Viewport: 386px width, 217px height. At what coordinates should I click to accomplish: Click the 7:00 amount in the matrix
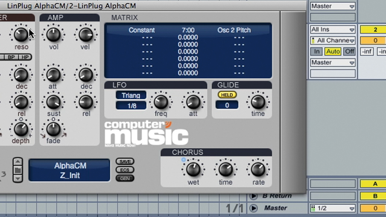coord(188,30)
